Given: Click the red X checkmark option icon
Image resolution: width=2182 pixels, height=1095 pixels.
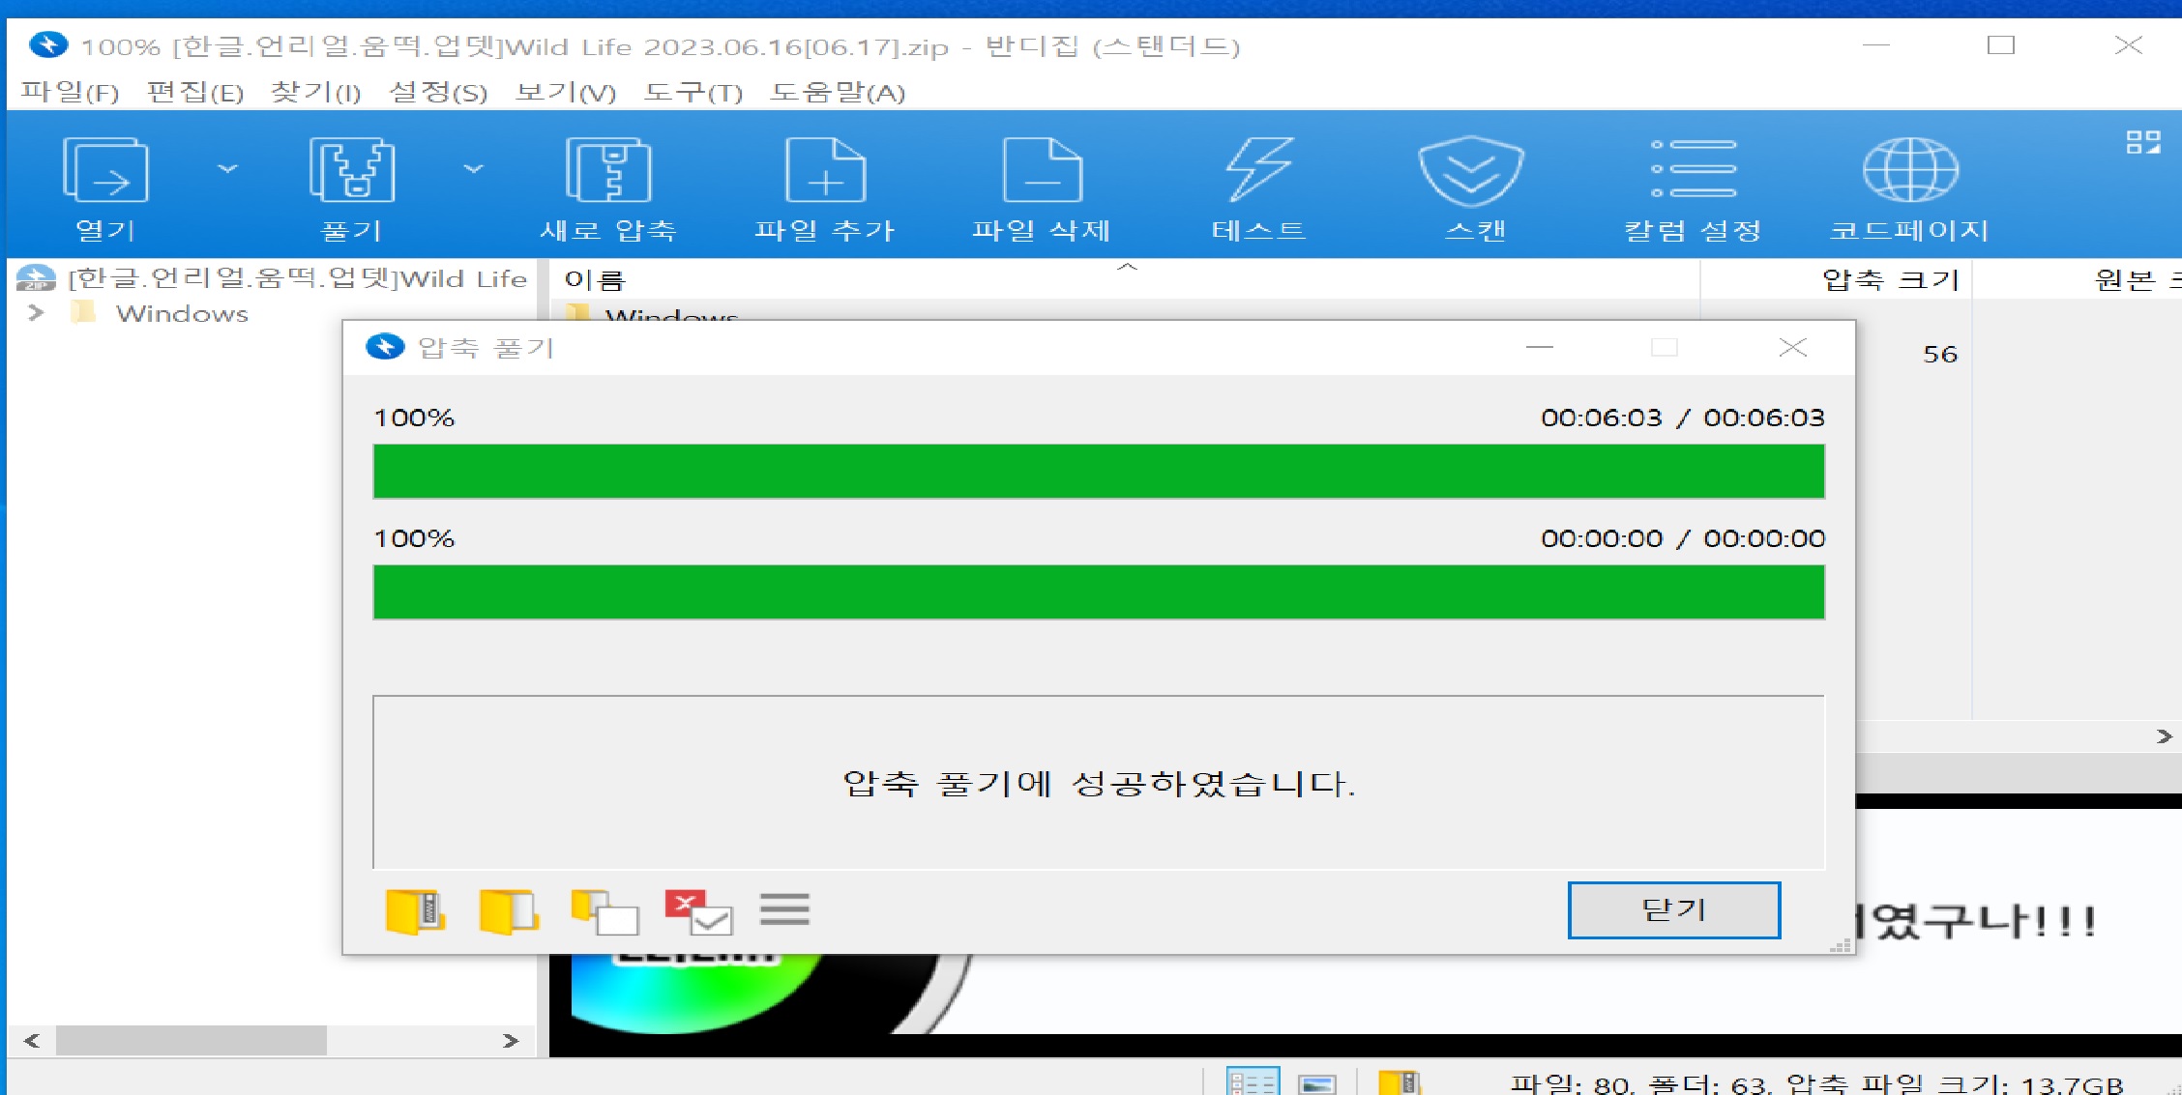Looking at the screenshot, I should pyautogui.click(x=697, y=911).
